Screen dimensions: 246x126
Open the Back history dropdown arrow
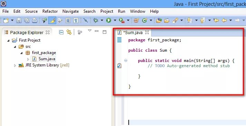tap(230, 21)
